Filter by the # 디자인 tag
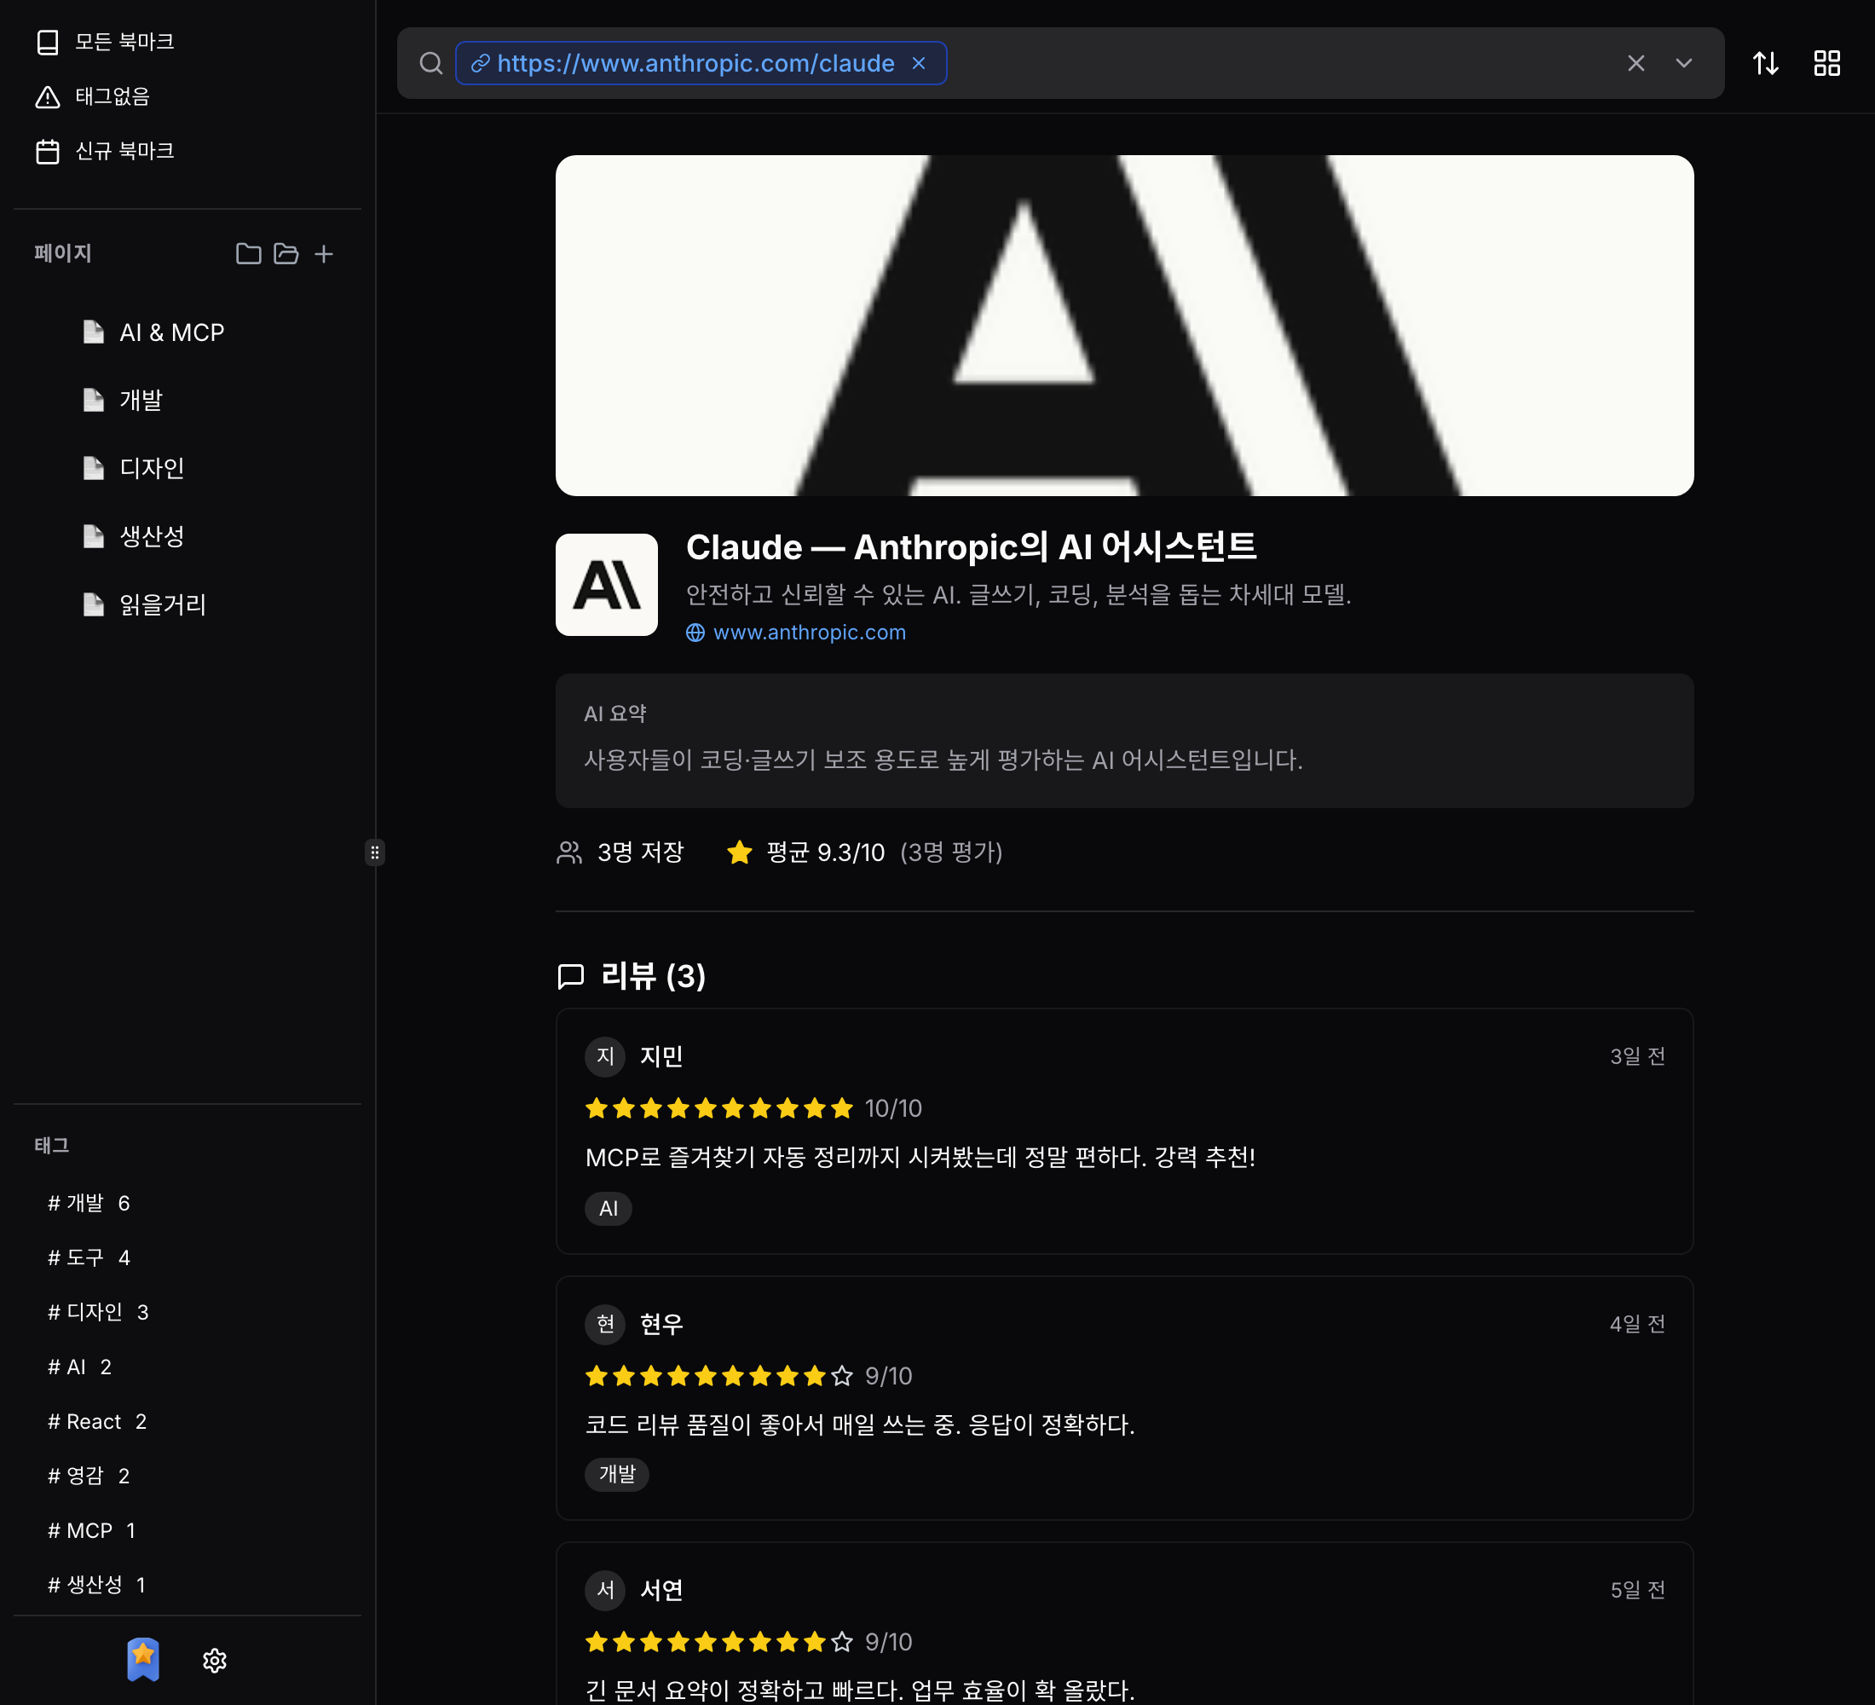1875x1705 pixels. (x=99, y=1311)
